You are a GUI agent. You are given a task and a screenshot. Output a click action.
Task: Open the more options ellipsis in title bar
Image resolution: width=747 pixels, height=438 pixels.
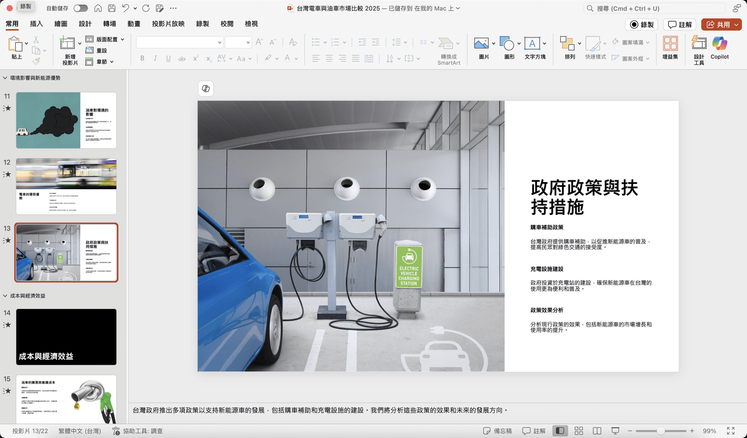click(174, 8)
